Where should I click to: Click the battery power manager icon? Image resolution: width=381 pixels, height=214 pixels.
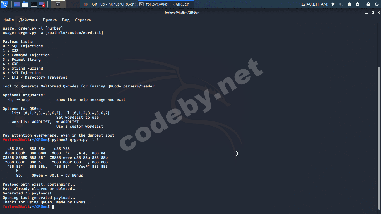click(358, 4)
